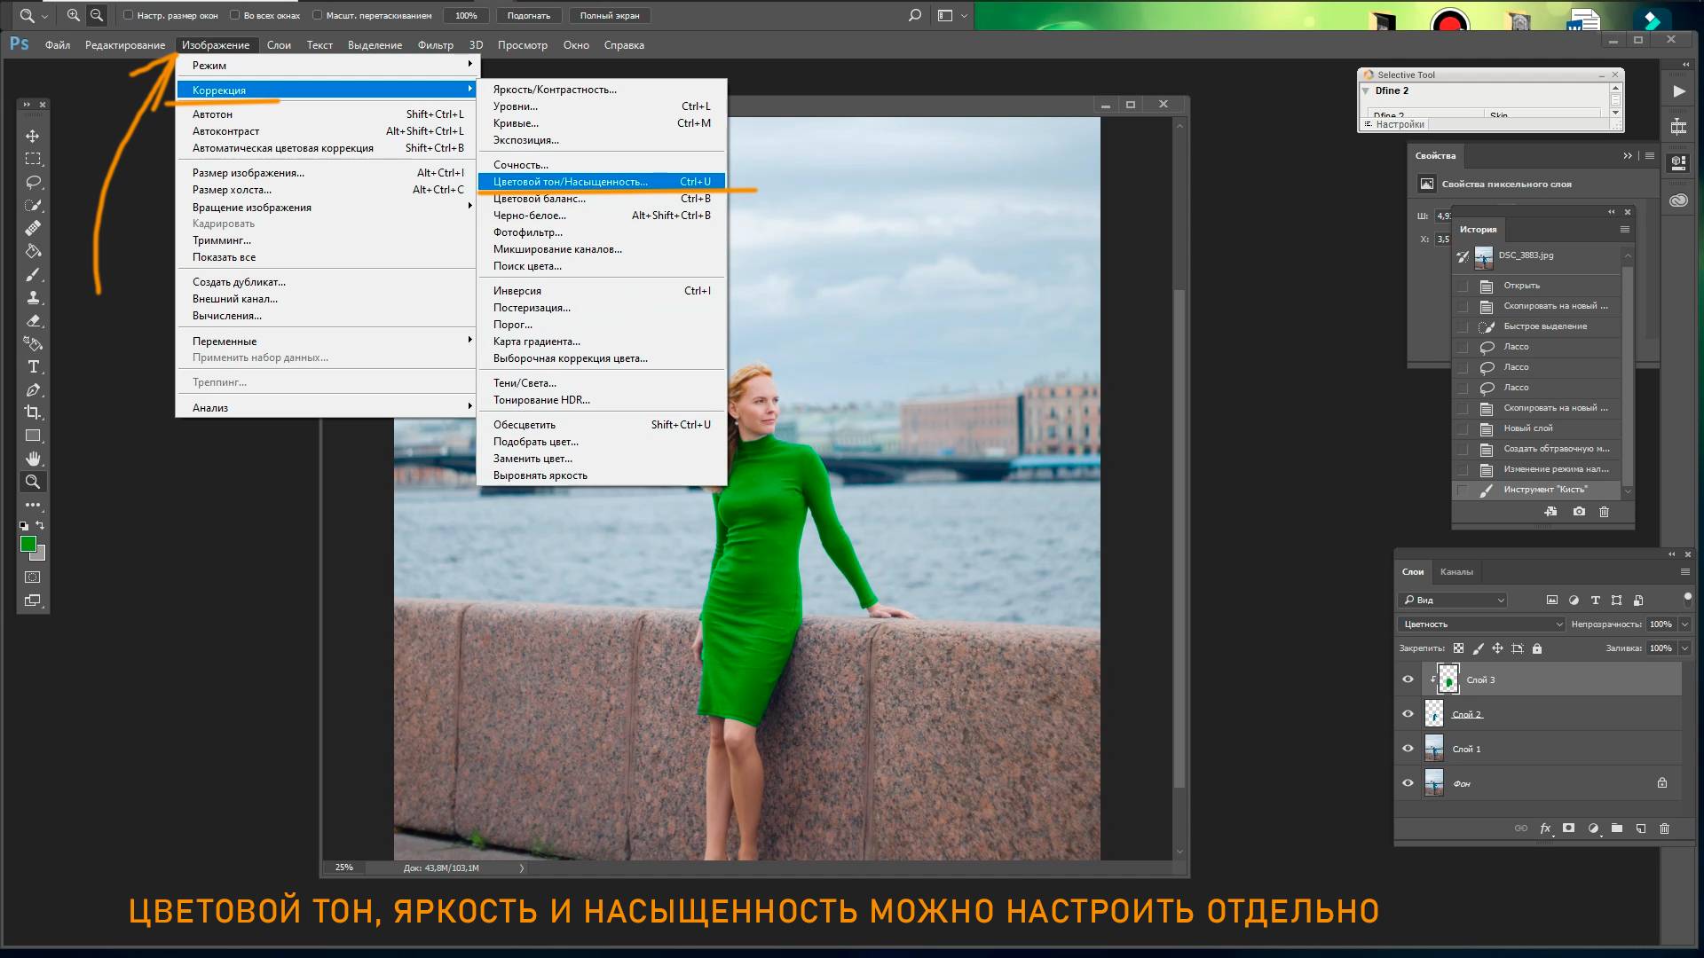Hide the Фон layer visibility
Viewport: 1704px width, 958px height.
(x=1408, y=783)
